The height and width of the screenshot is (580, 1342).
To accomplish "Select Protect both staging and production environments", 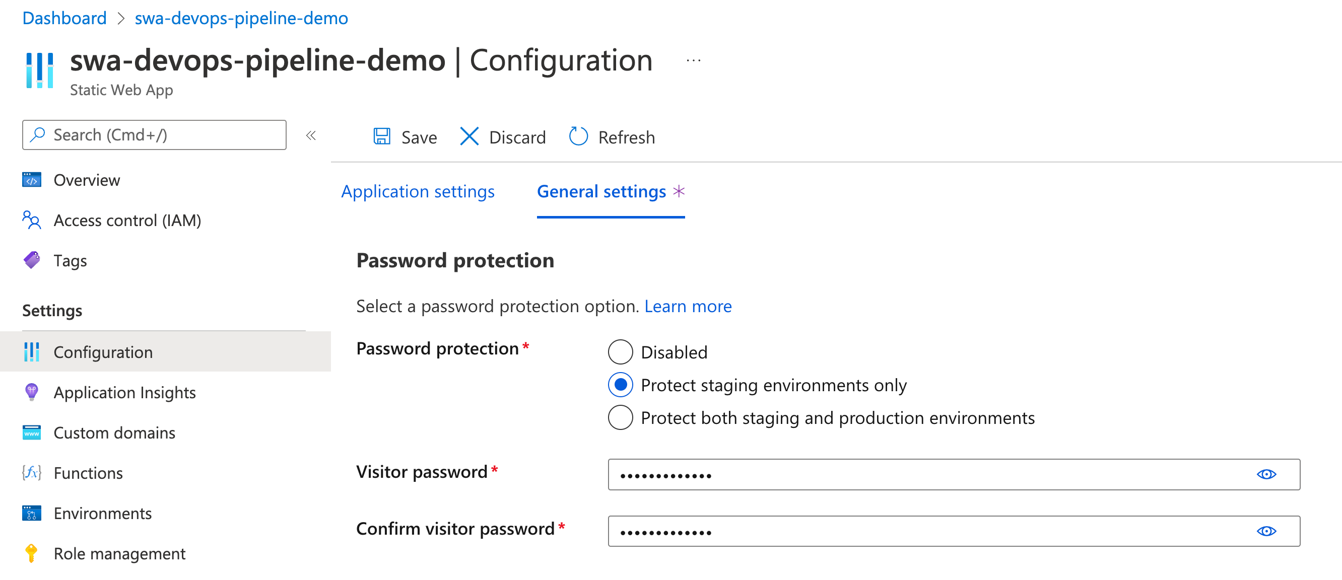I will [620, 417].
